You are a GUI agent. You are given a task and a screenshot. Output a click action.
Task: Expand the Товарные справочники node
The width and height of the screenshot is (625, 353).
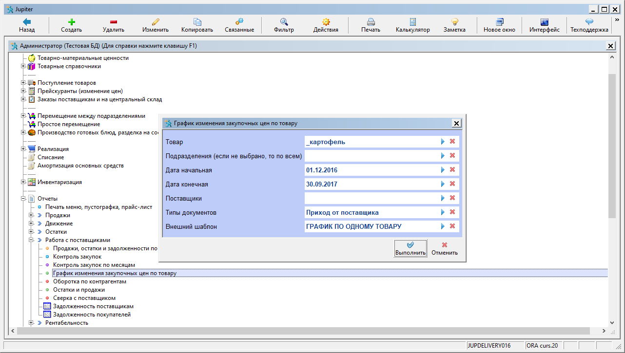23,66
